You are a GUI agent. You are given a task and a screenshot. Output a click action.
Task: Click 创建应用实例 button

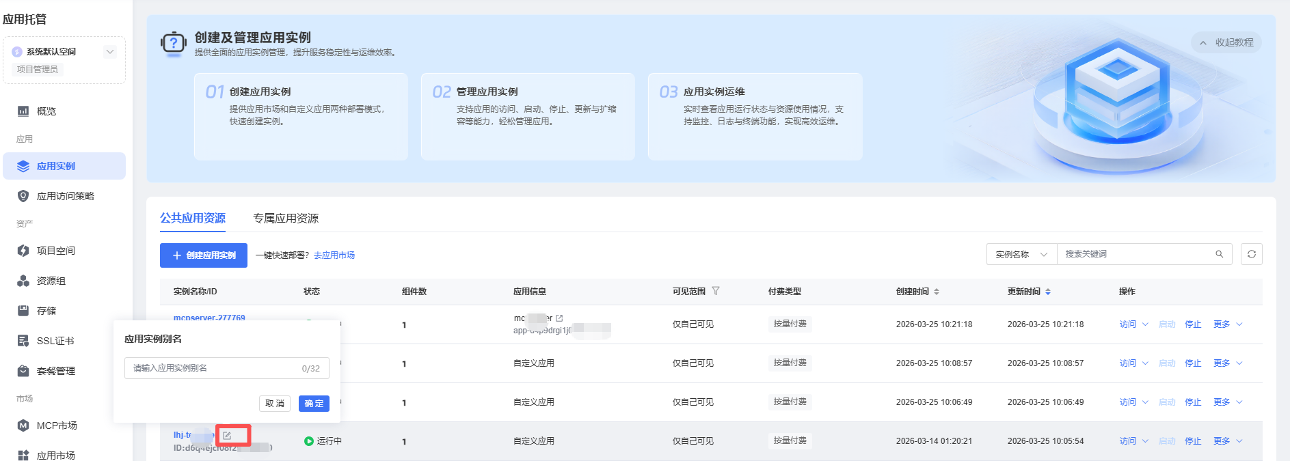tap(204, 255)
